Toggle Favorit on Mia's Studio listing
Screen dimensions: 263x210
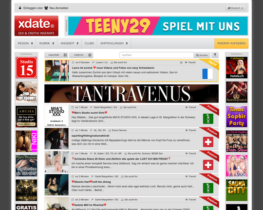pos(190,107)
